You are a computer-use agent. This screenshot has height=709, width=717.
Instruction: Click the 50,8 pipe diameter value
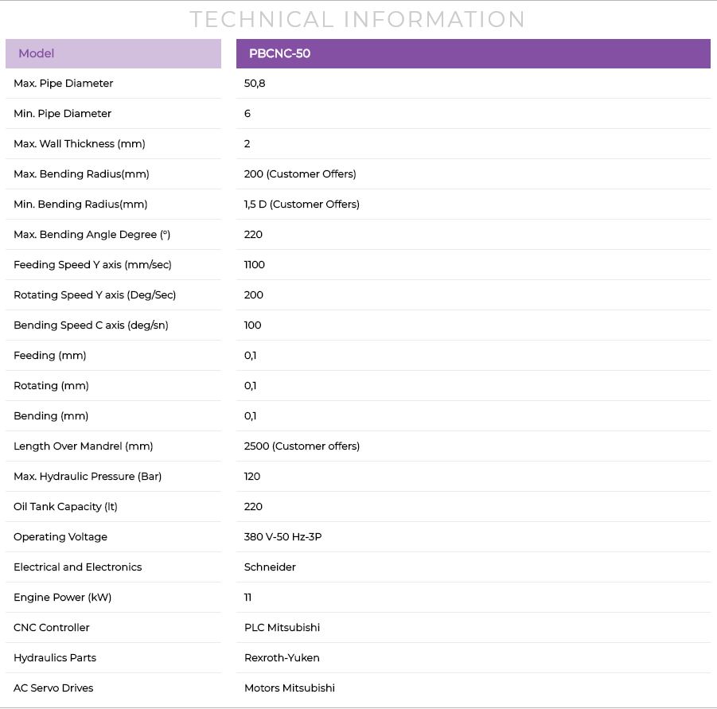pyautogui.click(x=255, y=84)
